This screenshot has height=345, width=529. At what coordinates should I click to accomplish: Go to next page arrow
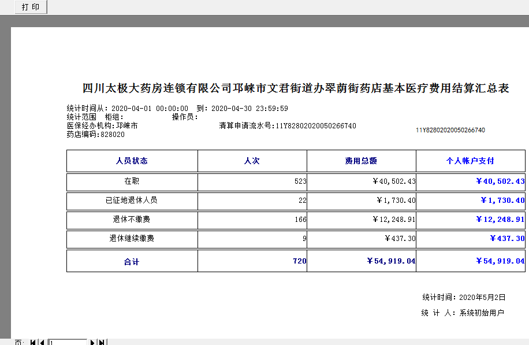coord(92,342)
